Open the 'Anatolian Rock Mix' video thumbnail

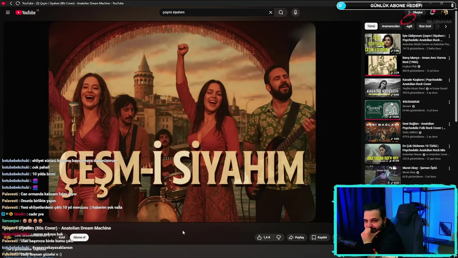[383, 154]
